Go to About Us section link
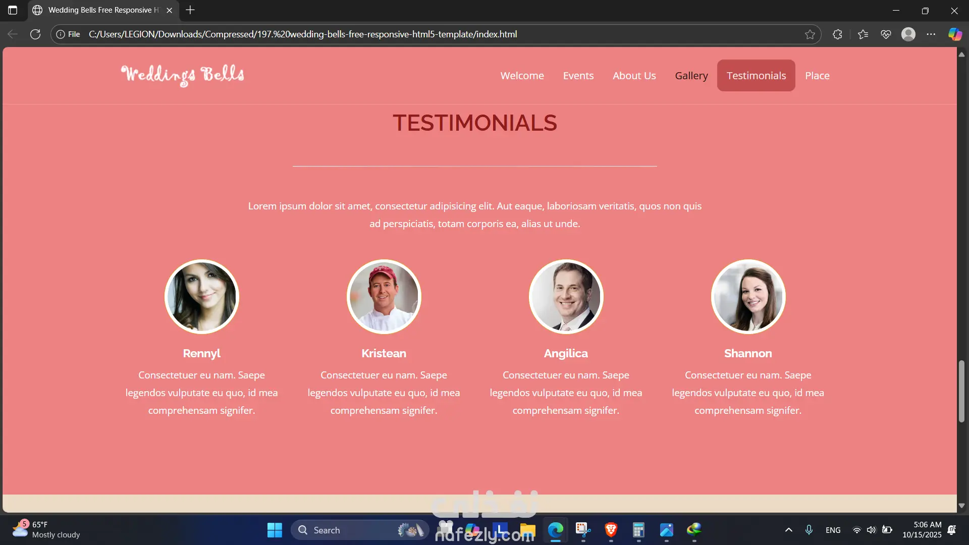 634,76
